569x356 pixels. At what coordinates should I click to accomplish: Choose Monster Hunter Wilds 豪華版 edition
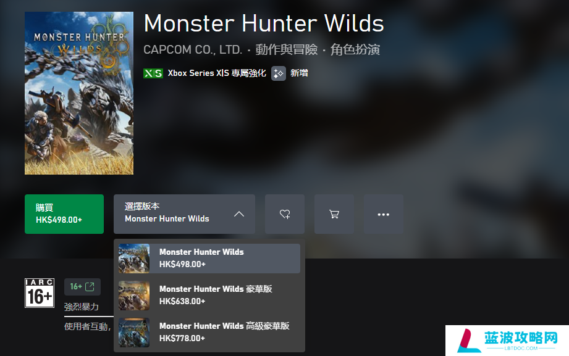tap(209, 295)
